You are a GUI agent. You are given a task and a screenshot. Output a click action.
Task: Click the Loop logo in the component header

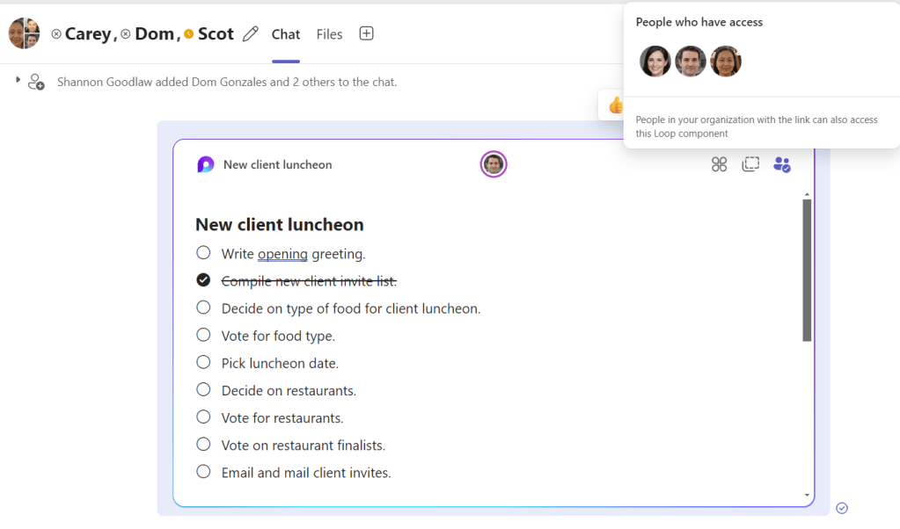[206, 164]
